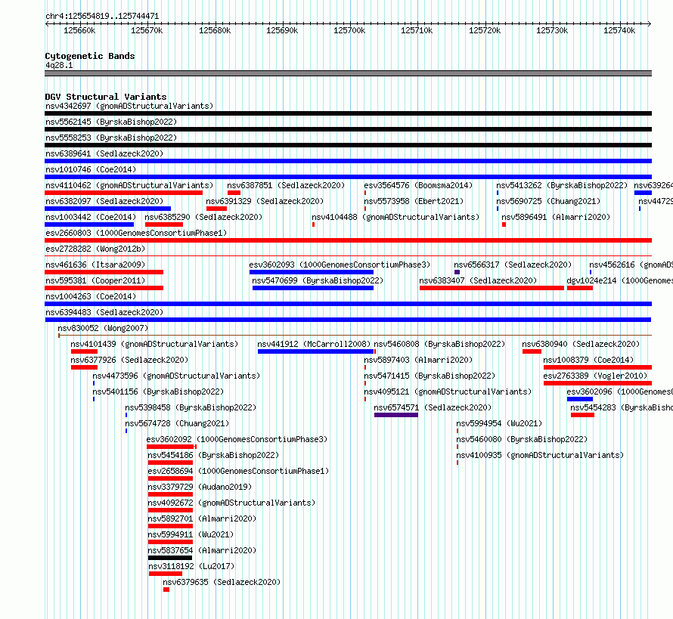673x619 pixels.
Task: Select the nsv3118192 Lu2017 label
Action: (x=191, y=566)
